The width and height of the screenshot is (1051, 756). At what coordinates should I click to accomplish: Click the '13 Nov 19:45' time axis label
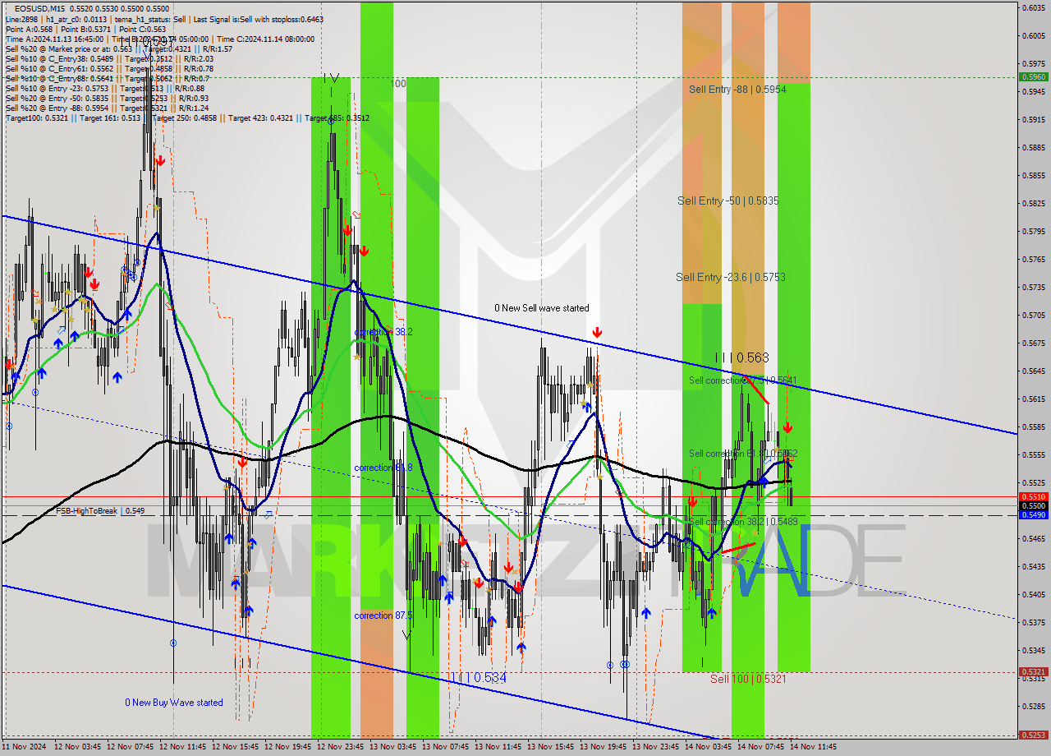coord(603,747)
